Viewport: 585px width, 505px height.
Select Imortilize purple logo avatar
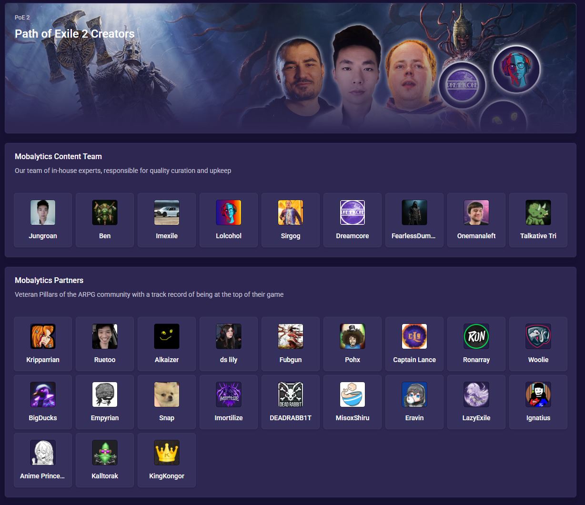229,394
